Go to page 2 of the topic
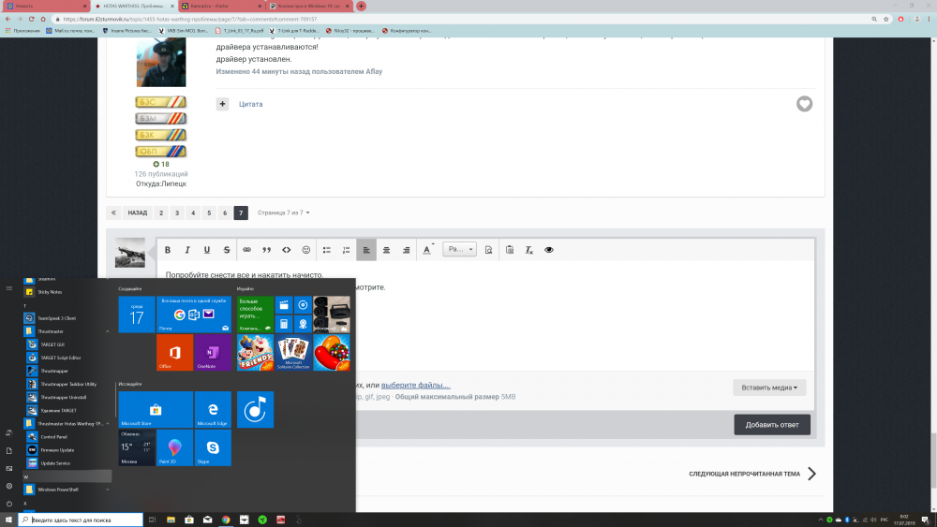This screenshot has height=527, width=937. (x=161, y=212)
